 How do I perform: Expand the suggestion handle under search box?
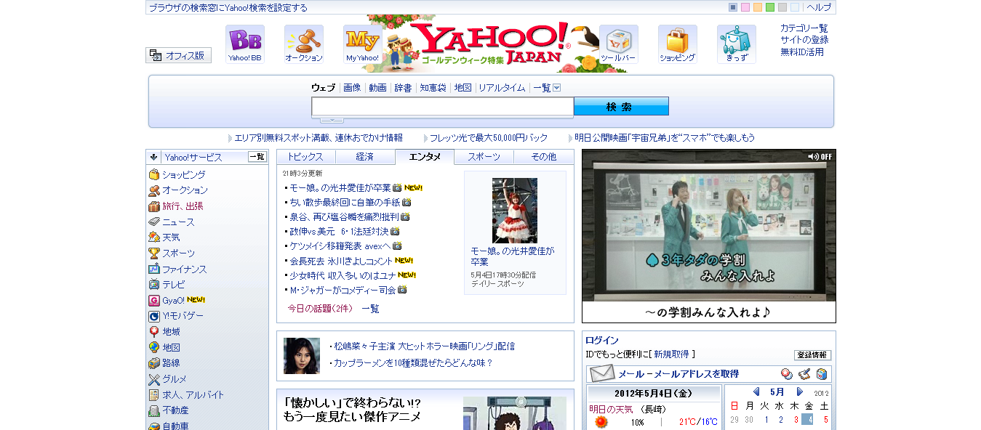tap(332, 120)
